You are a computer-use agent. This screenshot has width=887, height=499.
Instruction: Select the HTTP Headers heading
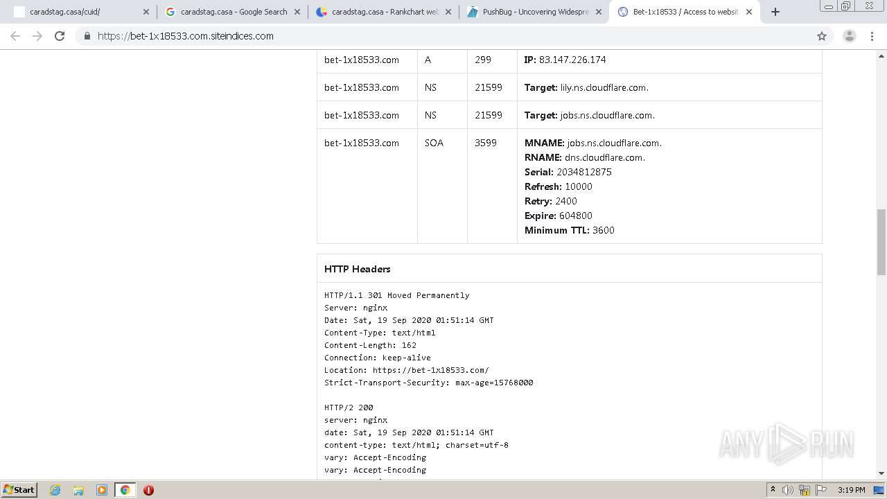(x=358, y=269)
